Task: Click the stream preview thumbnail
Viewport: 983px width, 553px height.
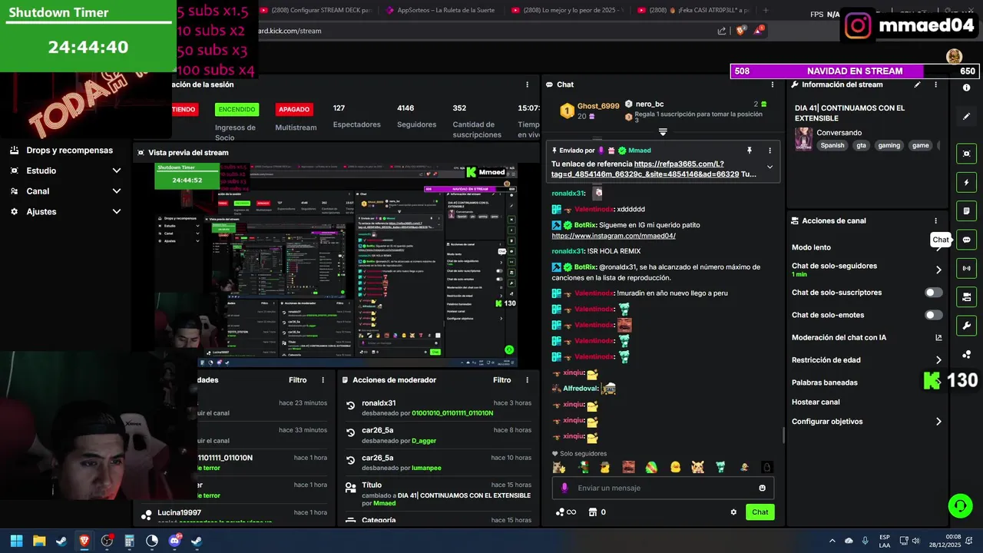Action: (x=336, y=265)
